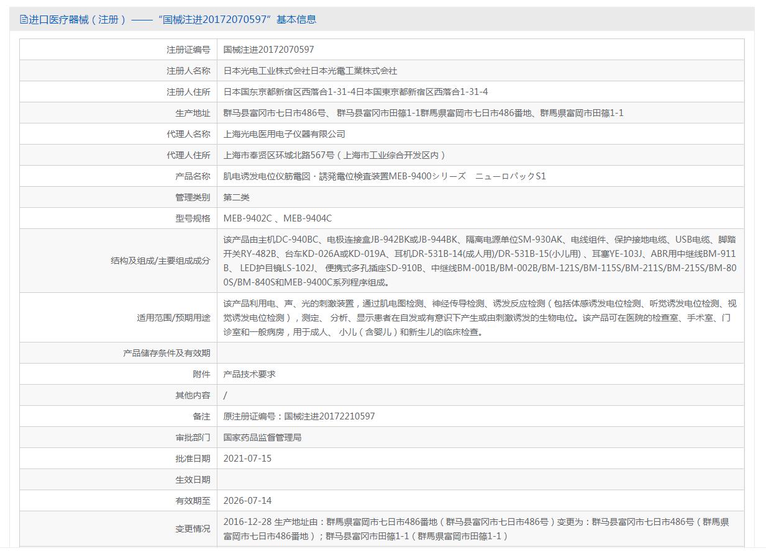Click the 批准日期 label
The width and height of the screenshot is (766, 551).
pyautogui.click(x=193, y=459)
